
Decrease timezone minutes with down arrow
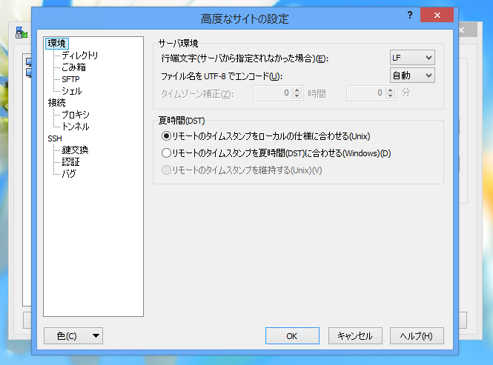[x=390, y=96]
